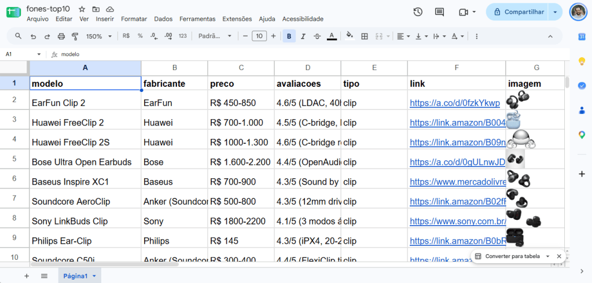
Task: Open the Formatar menu
Action: 134,19
